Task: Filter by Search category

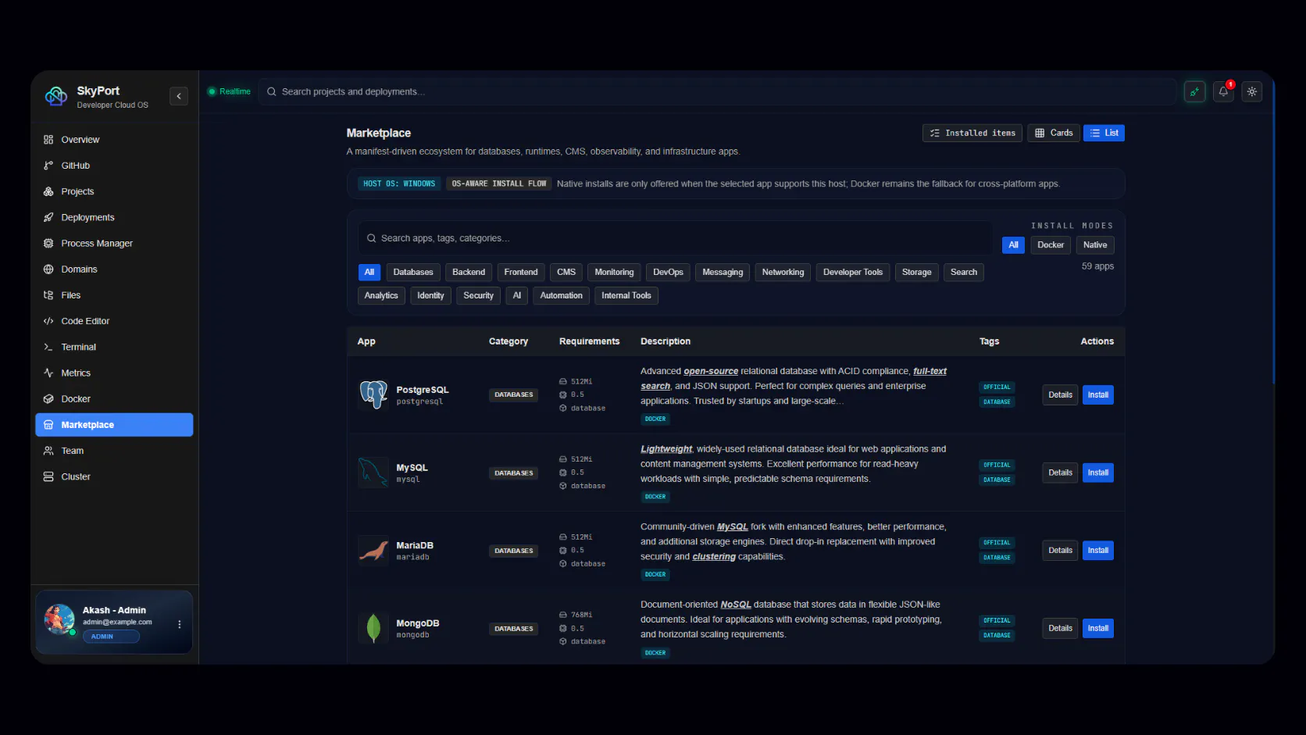Action: [964, 272]
